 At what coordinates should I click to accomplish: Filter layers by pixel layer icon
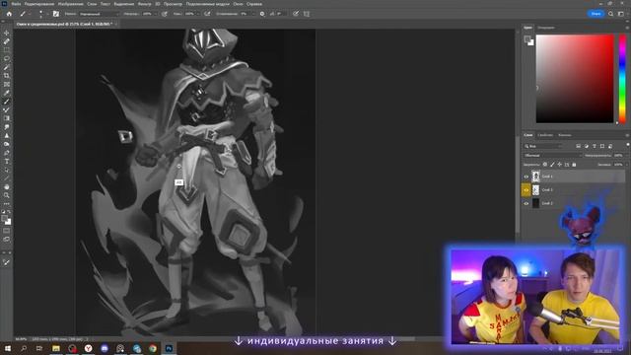click(x=579, y=146)
